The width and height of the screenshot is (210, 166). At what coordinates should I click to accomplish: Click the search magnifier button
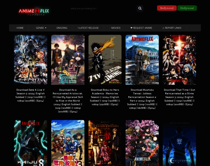click(140, 9)
